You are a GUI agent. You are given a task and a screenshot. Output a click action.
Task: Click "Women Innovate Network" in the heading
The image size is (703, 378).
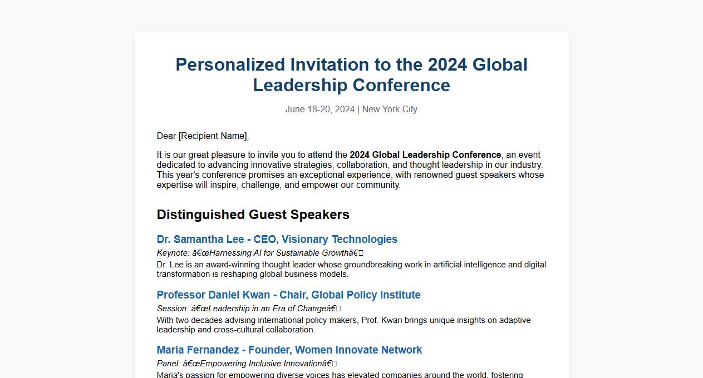(x=358, y=350)
